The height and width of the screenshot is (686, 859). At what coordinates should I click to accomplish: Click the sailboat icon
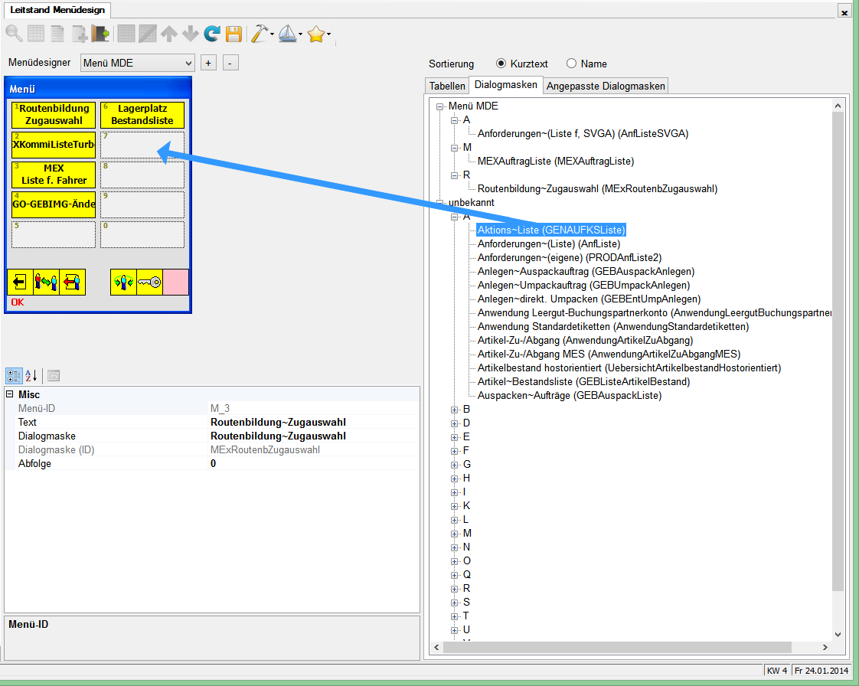click(287, 34)
